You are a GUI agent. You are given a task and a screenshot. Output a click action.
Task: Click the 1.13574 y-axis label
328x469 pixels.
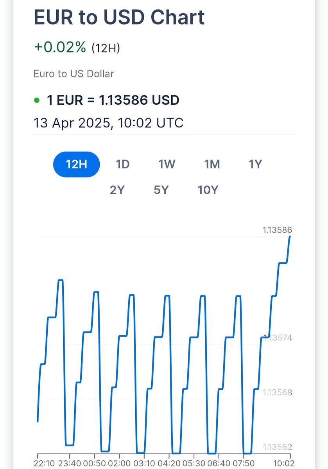tap(278, 338)
